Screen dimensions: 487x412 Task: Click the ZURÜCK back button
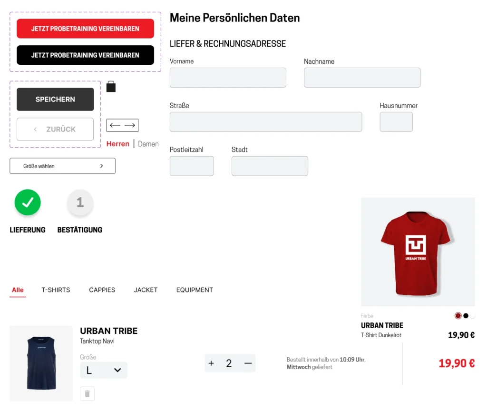55,129
